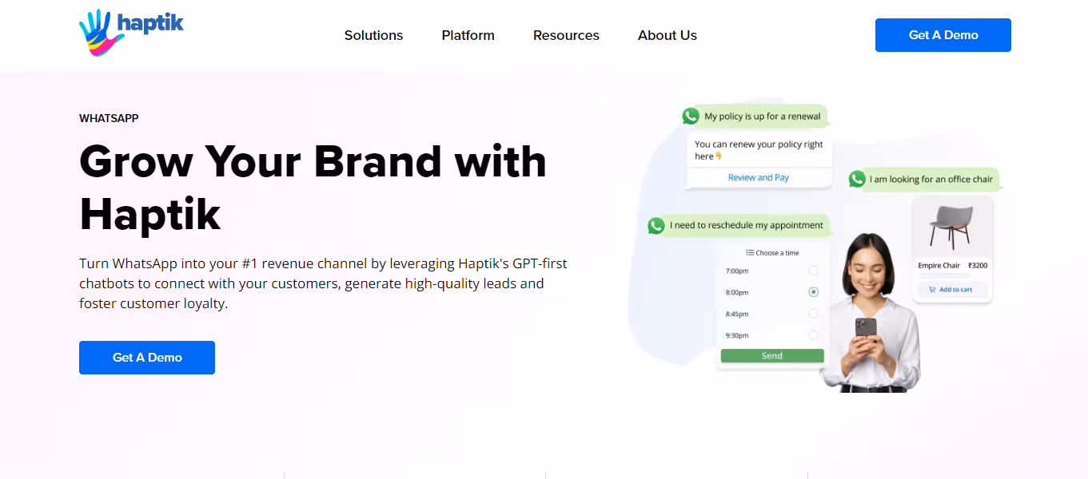Click WhatsApp icon beside office chair message
Image resolution: width=1088 pixels, height=479 pixels.
pyautogui.click(x=857, y=179)
